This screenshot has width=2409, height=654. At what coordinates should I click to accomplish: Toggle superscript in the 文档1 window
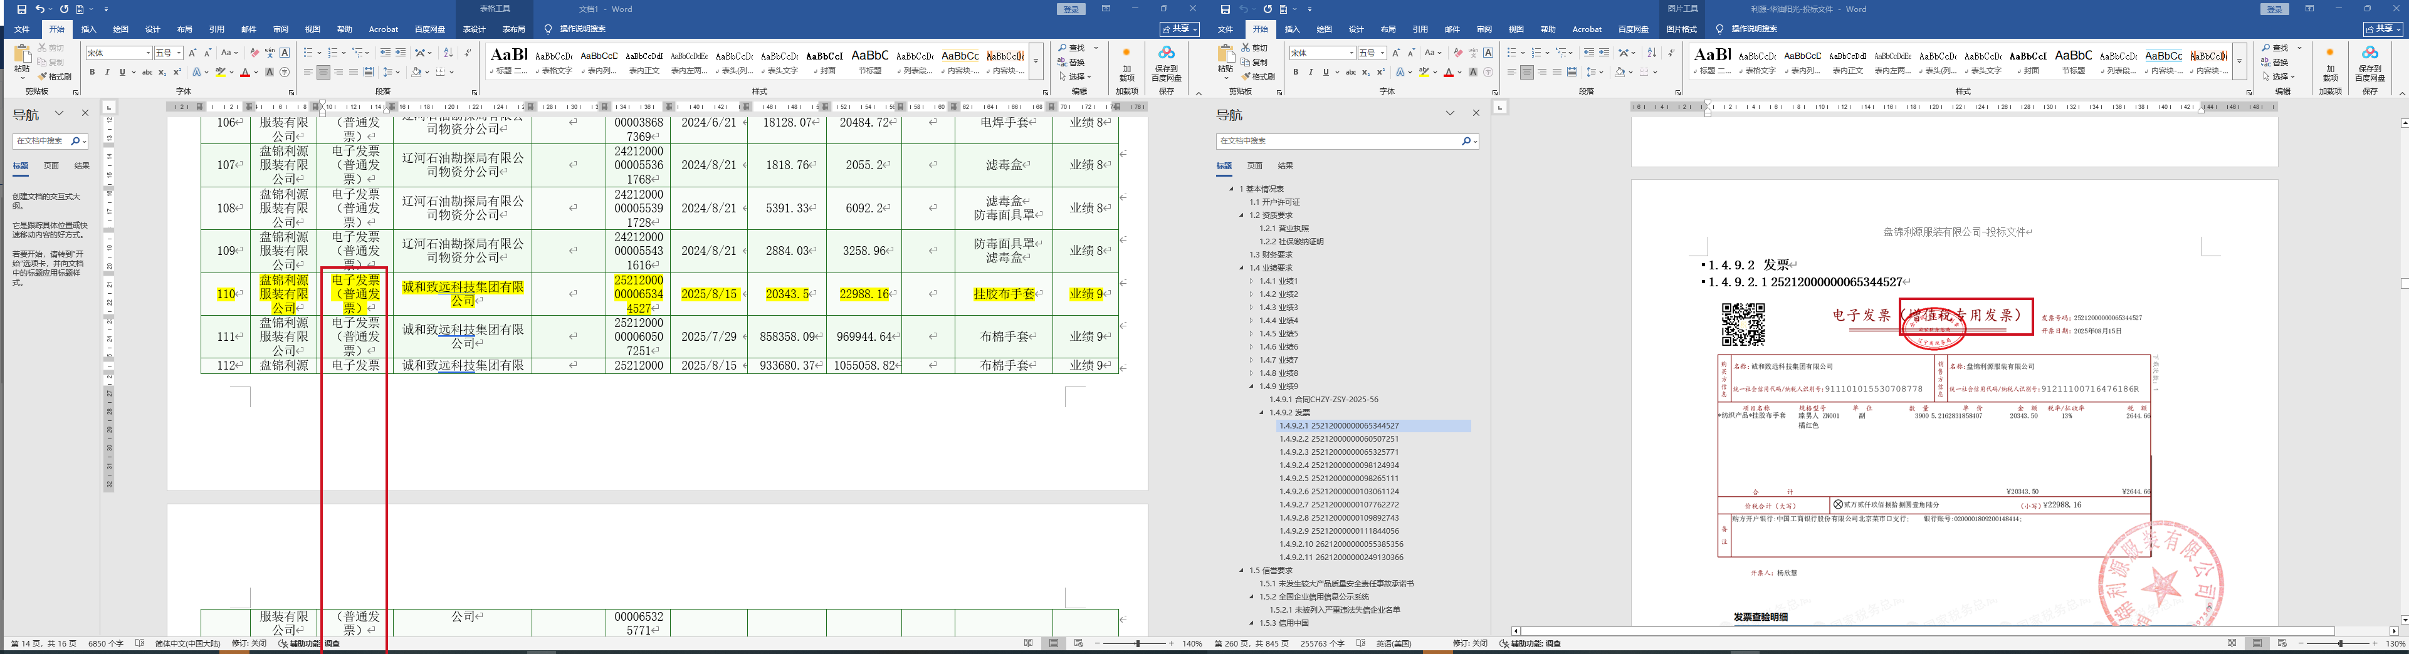point(177,72)
